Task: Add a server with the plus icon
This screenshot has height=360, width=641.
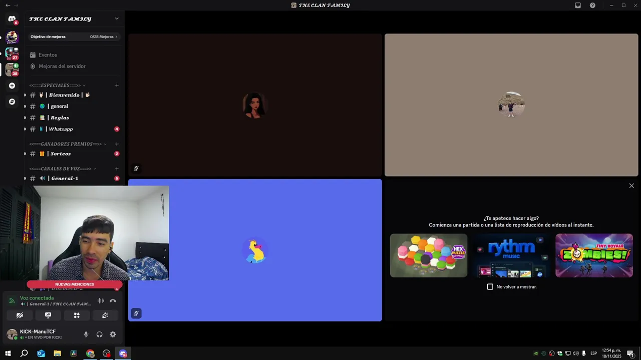Action: 12,85
